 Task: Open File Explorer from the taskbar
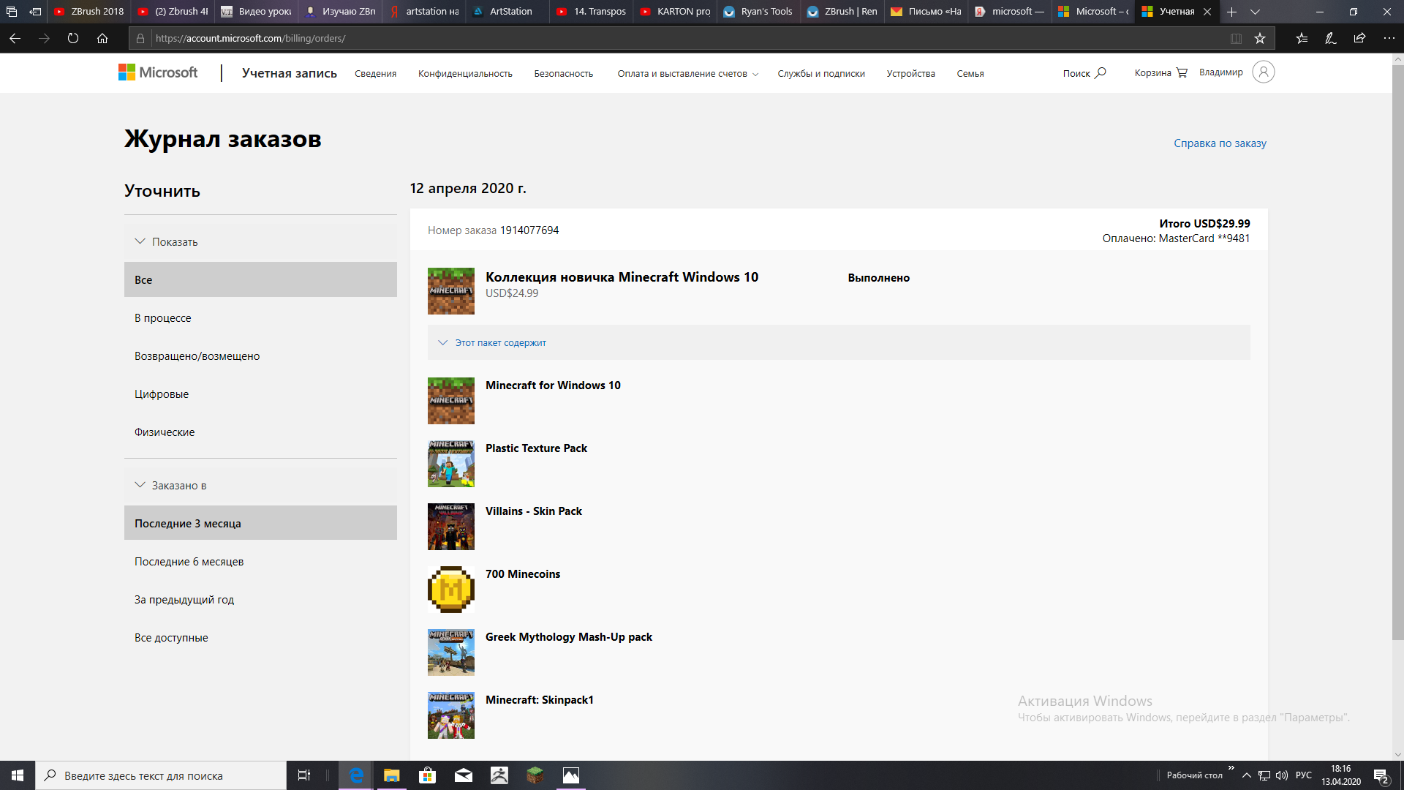coord(392,775)
